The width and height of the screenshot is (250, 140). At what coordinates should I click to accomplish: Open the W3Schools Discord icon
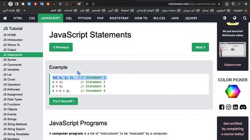243,107
